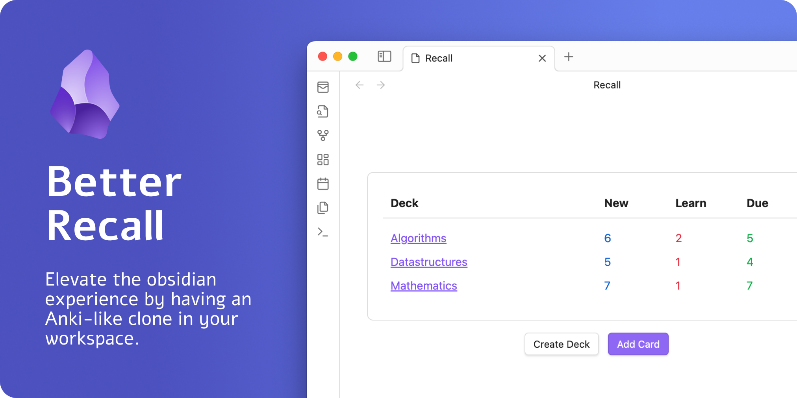The width and height of the screenshot is (797, 398).
Task: Open the daily note calendar icon
Action: pyautogui.click(x=323, y=184)
